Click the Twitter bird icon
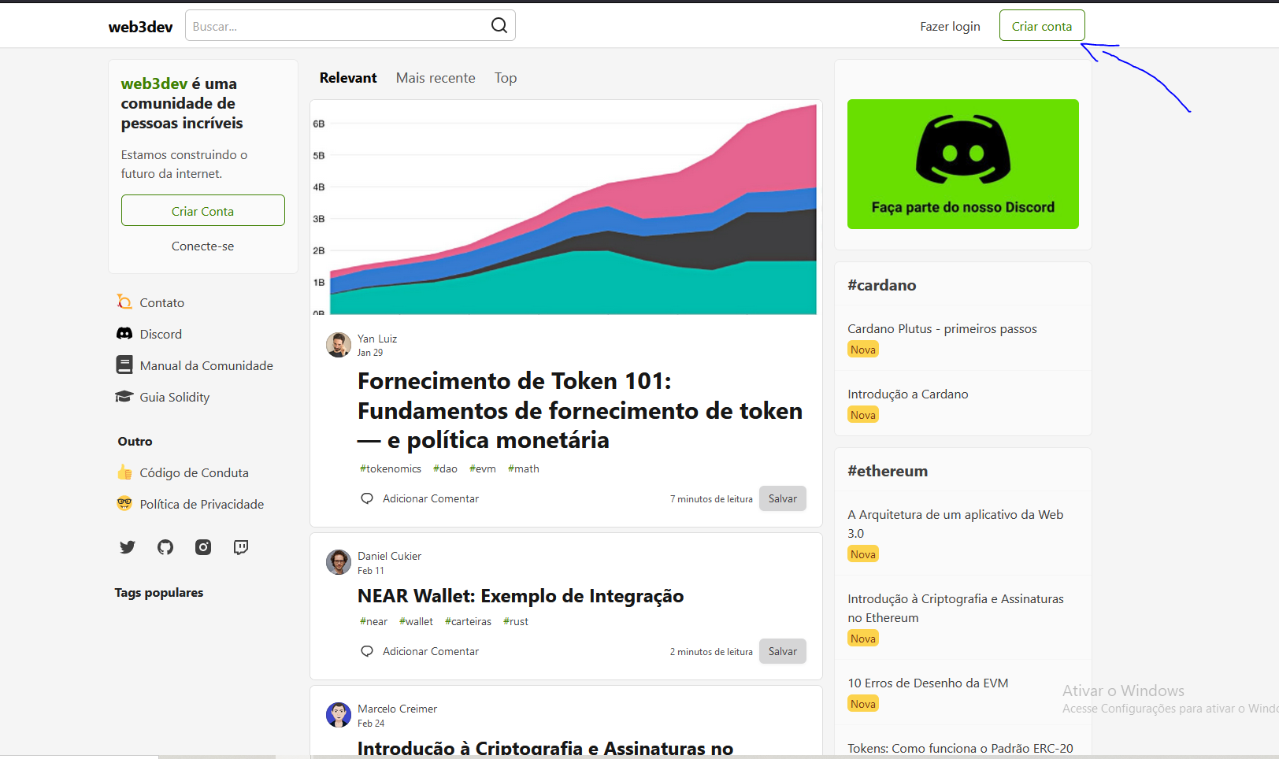Viewport: 1279px width, 759px height. coord(127,547)
